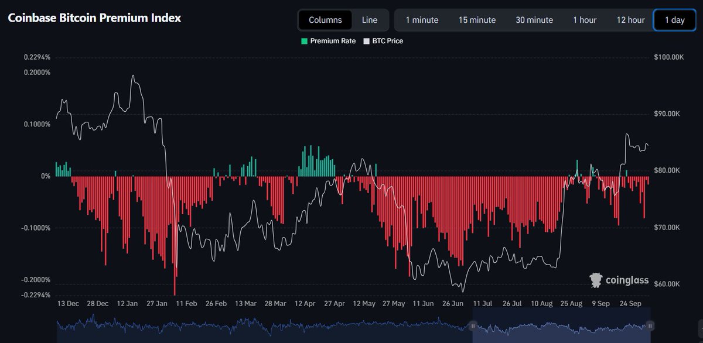Toggle the Premium Rate legend series
The image size is (703, 343).
328,41
